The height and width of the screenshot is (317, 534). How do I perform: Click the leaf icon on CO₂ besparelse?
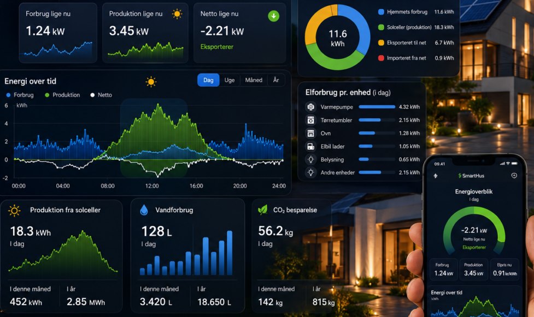262,210
